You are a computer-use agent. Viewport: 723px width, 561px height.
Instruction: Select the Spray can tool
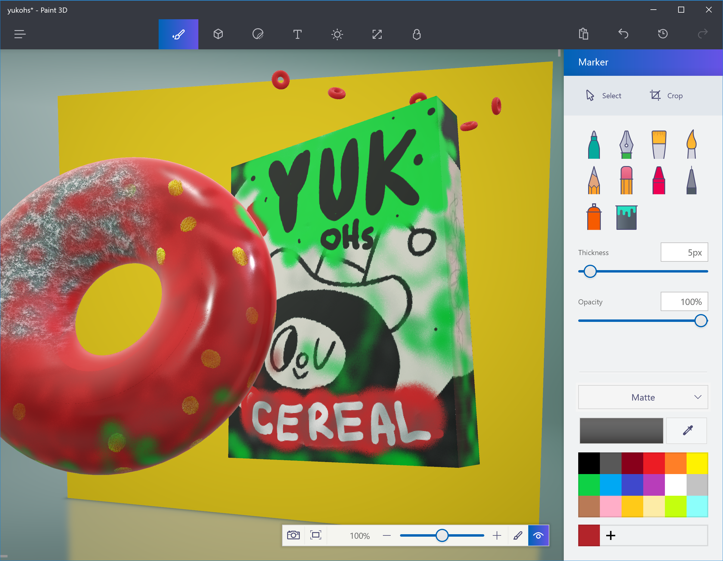click(594, 217)
